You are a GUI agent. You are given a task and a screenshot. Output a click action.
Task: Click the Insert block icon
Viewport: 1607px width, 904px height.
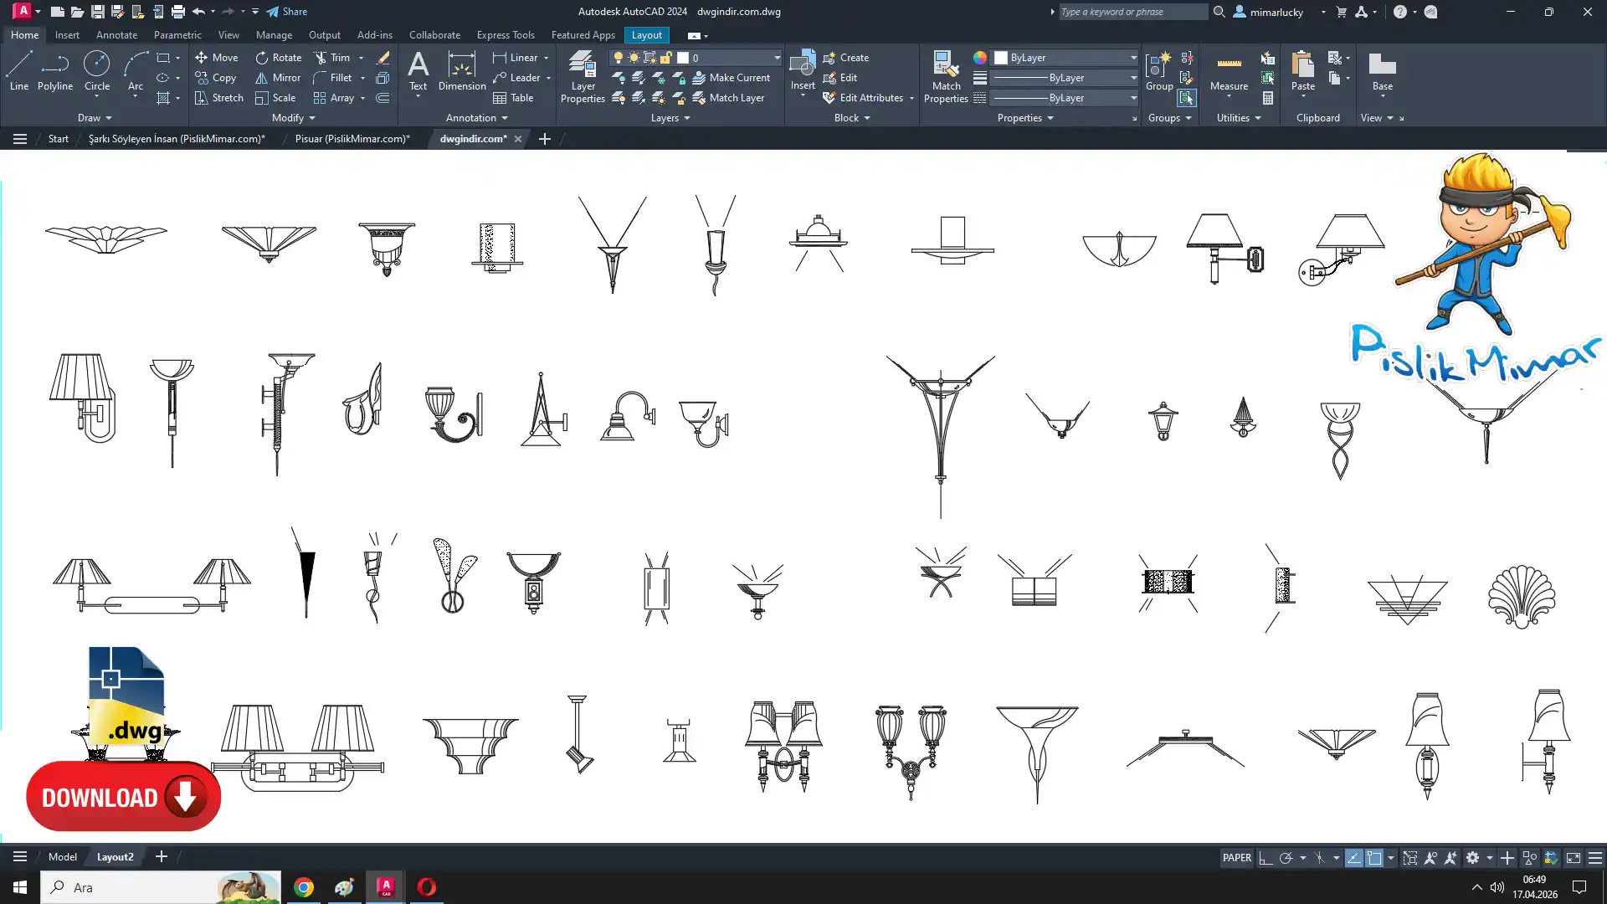point(802,65)
